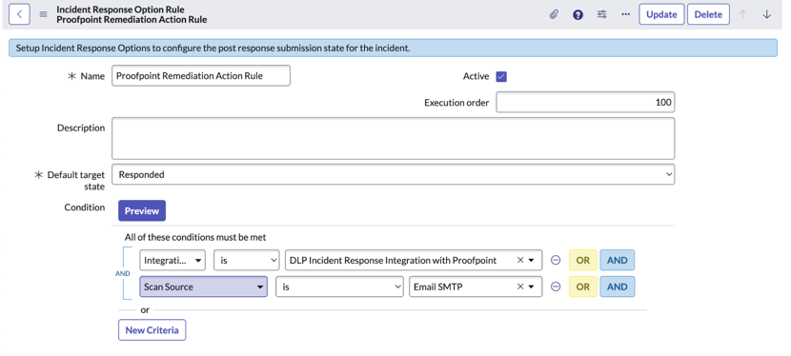Add OR condition to the Scan Source row
The height and width of the screenshot is (356, 791).
click(582, 287)
